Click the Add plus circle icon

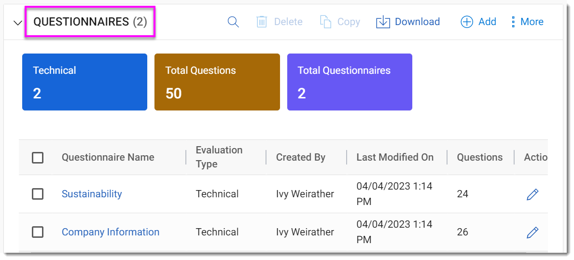coord(467,22)
